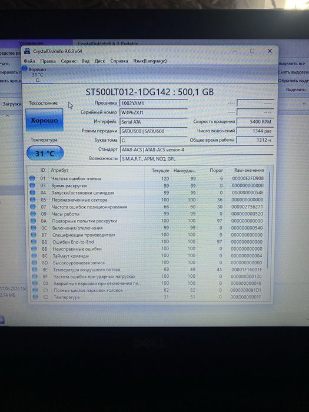Viewport: 309px width, 412px height.
Task: Click raw value 000902756271
Action: 247,207
